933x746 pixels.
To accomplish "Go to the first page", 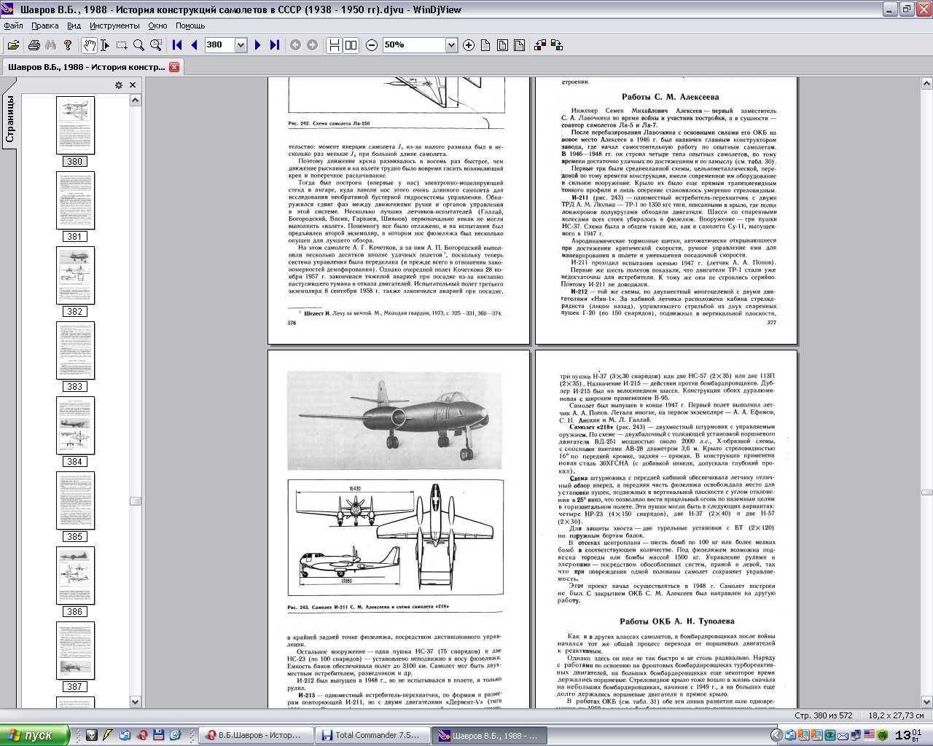I will pyautogui.click(x=177, y=45).
